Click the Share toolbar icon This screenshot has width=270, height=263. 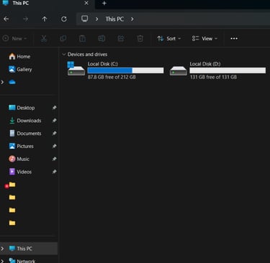click(121, 38)
